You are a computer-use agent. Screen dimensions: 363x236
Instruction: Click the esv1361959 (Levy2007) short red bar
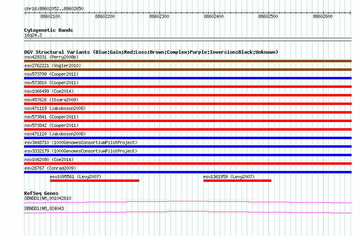point(237,181)
